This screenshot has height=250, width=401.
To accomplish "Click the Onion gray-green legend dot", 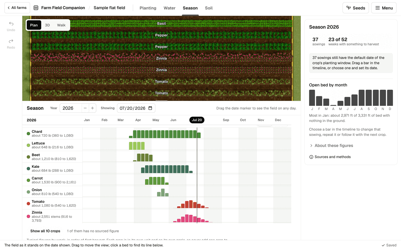I will click(28, 192).
